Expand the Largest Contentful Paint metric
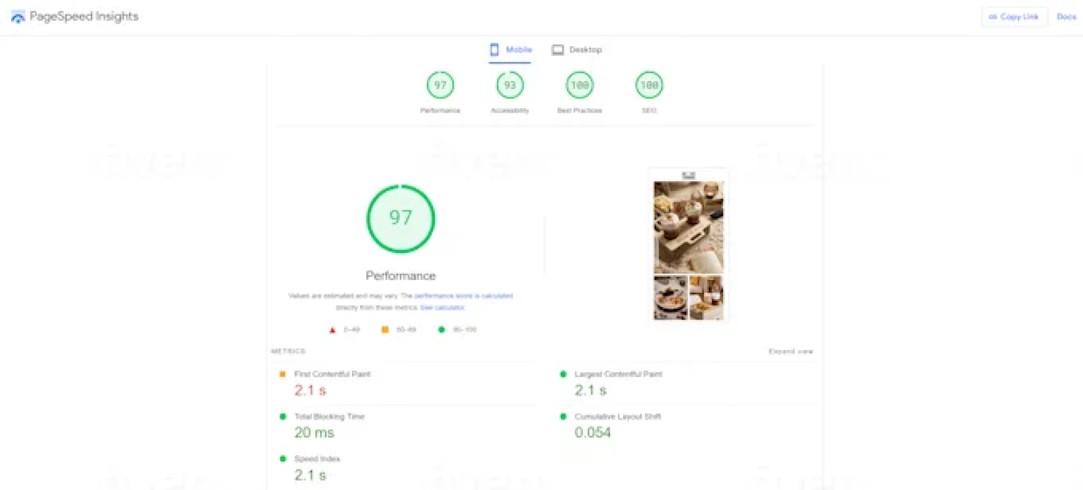The width and height of the screenshot is (1083, 490). pyautogui.click(x=618, y=374)
